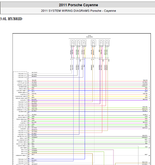This screenshot has height=165, width=155.
Task: Click left 'YEL/BLU' wire label at pin 23
Action: coord(34,115)
